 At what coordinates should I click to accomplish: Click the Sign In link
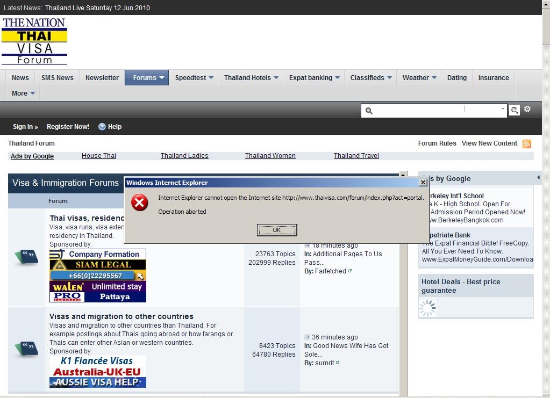pyautogui.click(x=25, y=126)
